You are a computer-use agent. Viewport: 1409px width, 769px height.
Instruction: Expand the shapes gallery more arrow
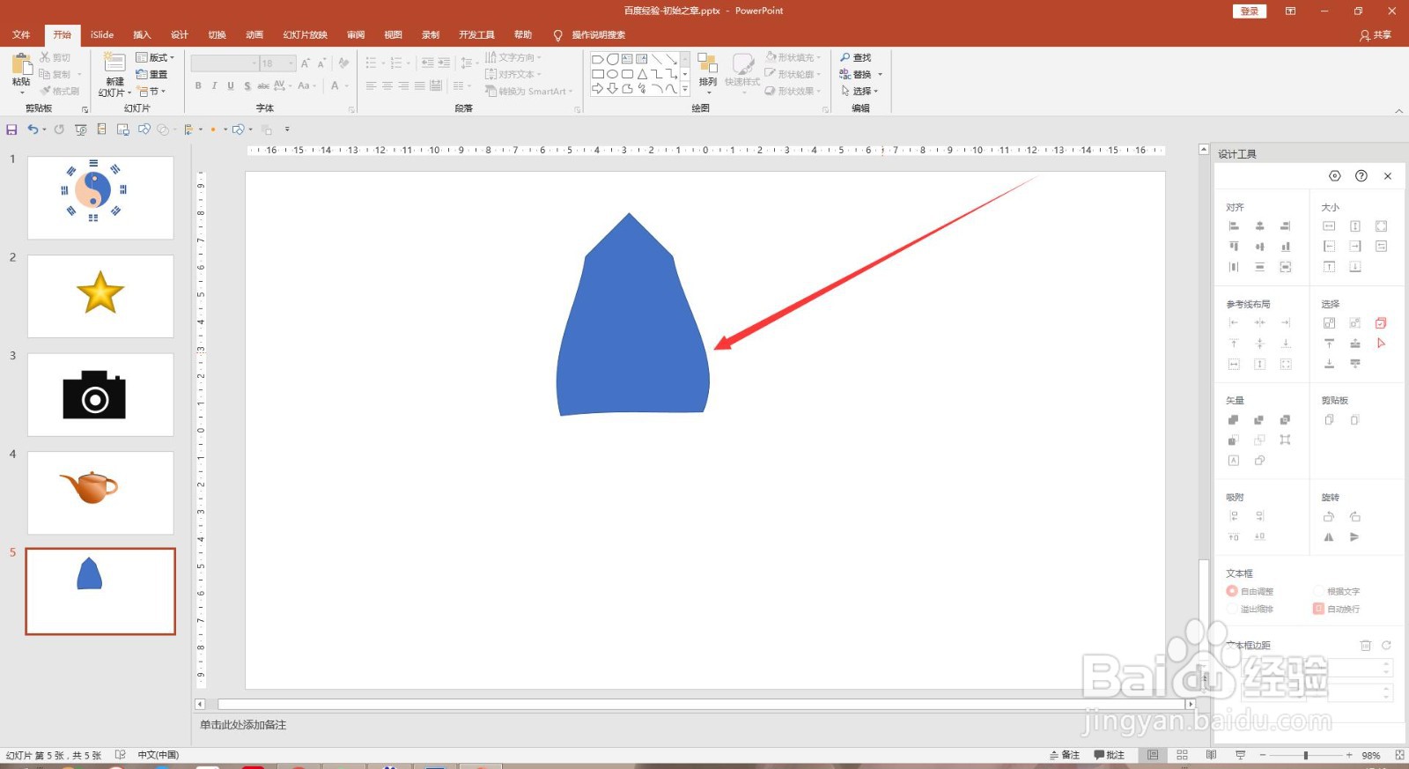coord(685,89)
